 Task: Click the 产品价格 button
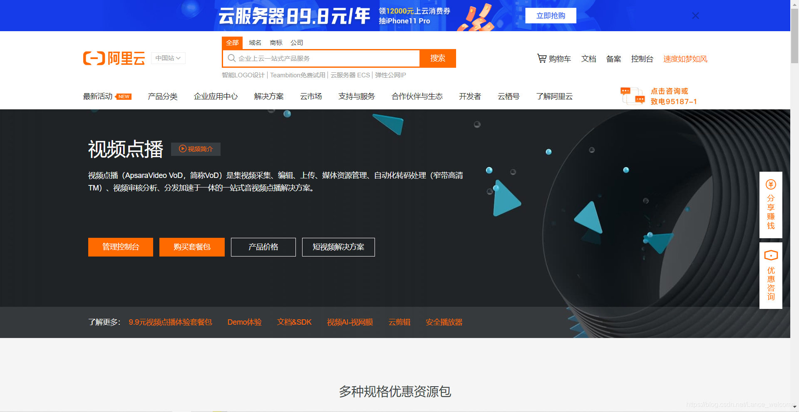tap(263, 247)
